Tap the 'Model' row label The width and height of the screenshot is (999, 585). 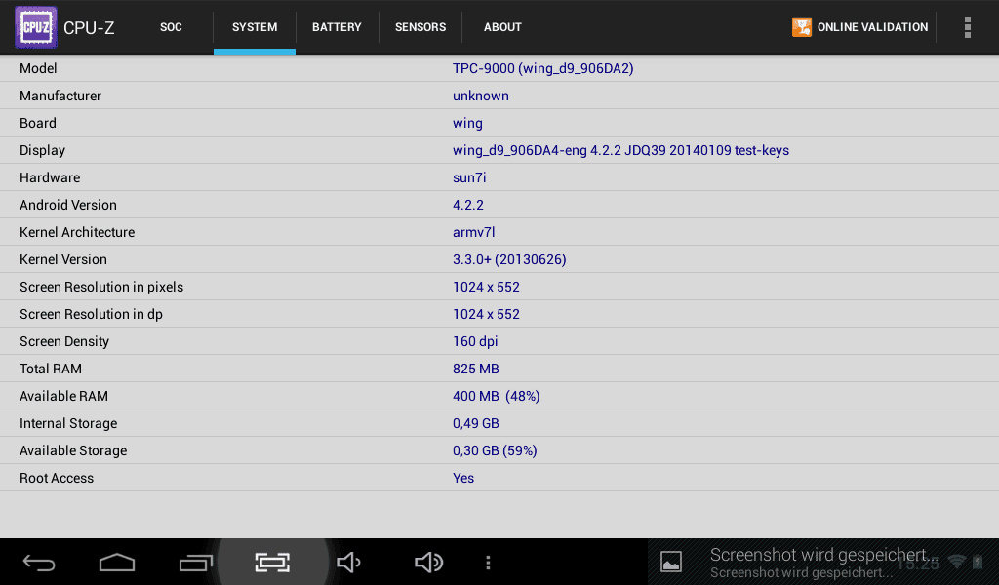click(38, 68)
